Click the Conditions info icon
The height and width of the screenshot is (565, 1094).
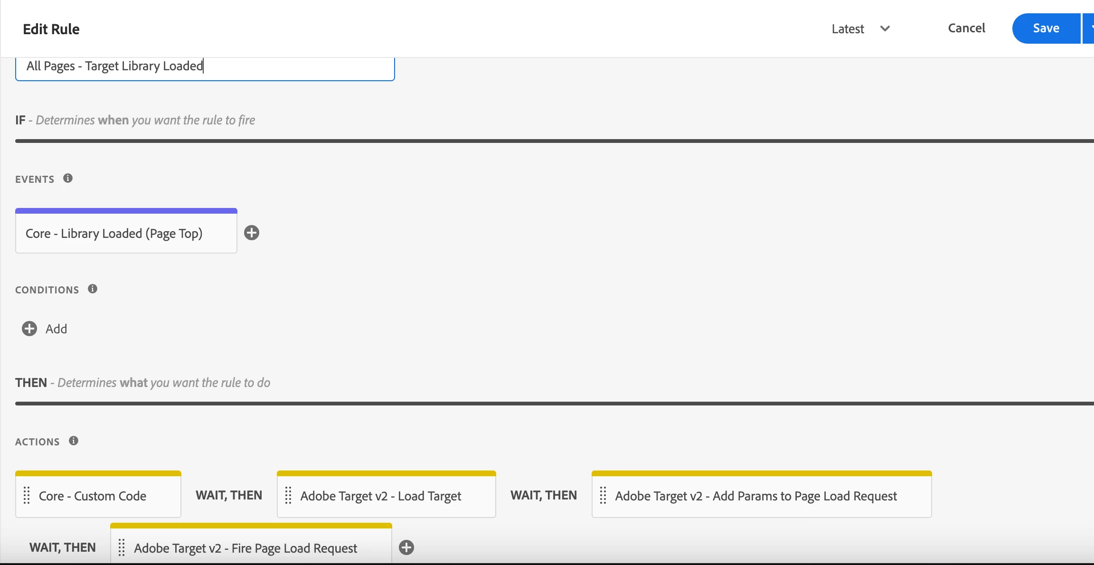(93, 289)
